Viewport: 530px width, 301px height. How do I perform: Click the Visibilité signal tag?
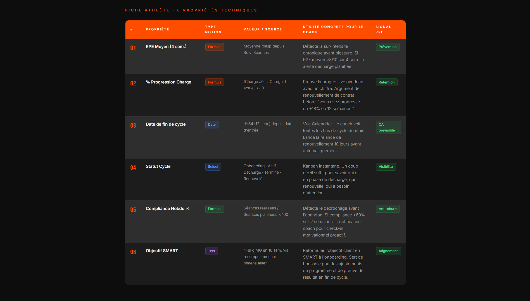pyautogui.click(x=386, y=167)
